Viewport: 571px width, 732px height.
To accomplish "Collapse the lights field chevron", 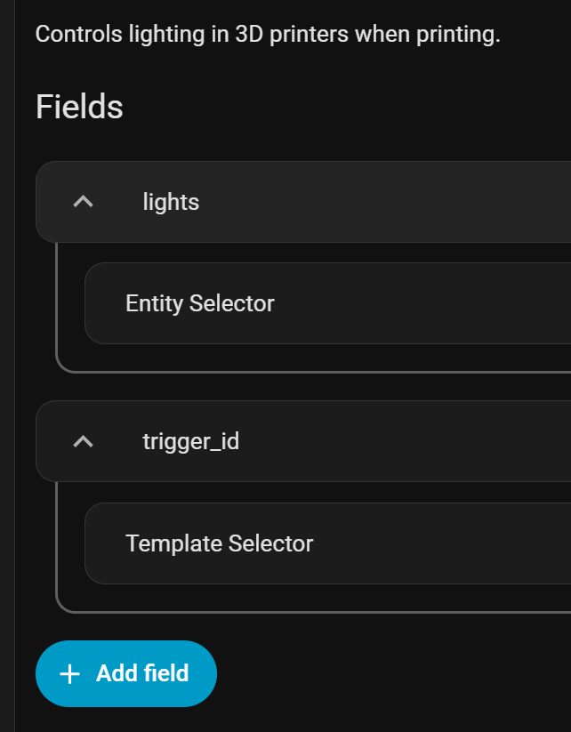I will tap(83, 202).
